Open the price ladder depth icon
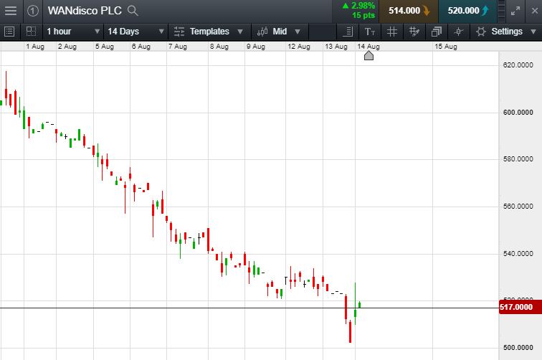The height and width of the screenshot is (360, 542). (501, 11)
